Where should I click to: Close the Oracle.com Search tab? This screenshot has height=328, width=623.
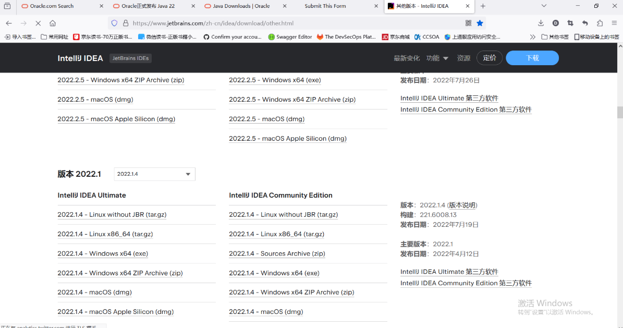click(x=101, y=6)
